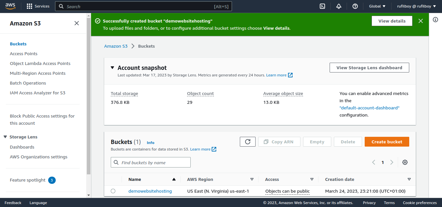Click the Total storage label
This screenshot has width=442, height=207.
tap(124, 93)
